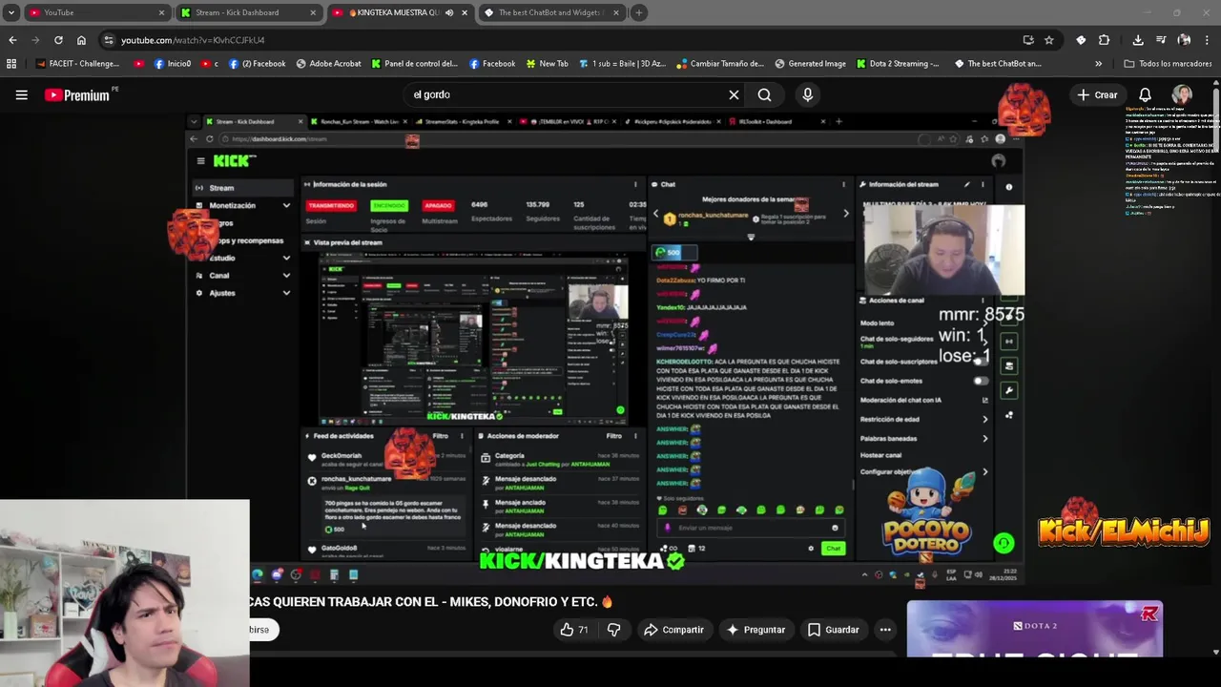Switch to Stream - Kick Dashboard tab

250,12
